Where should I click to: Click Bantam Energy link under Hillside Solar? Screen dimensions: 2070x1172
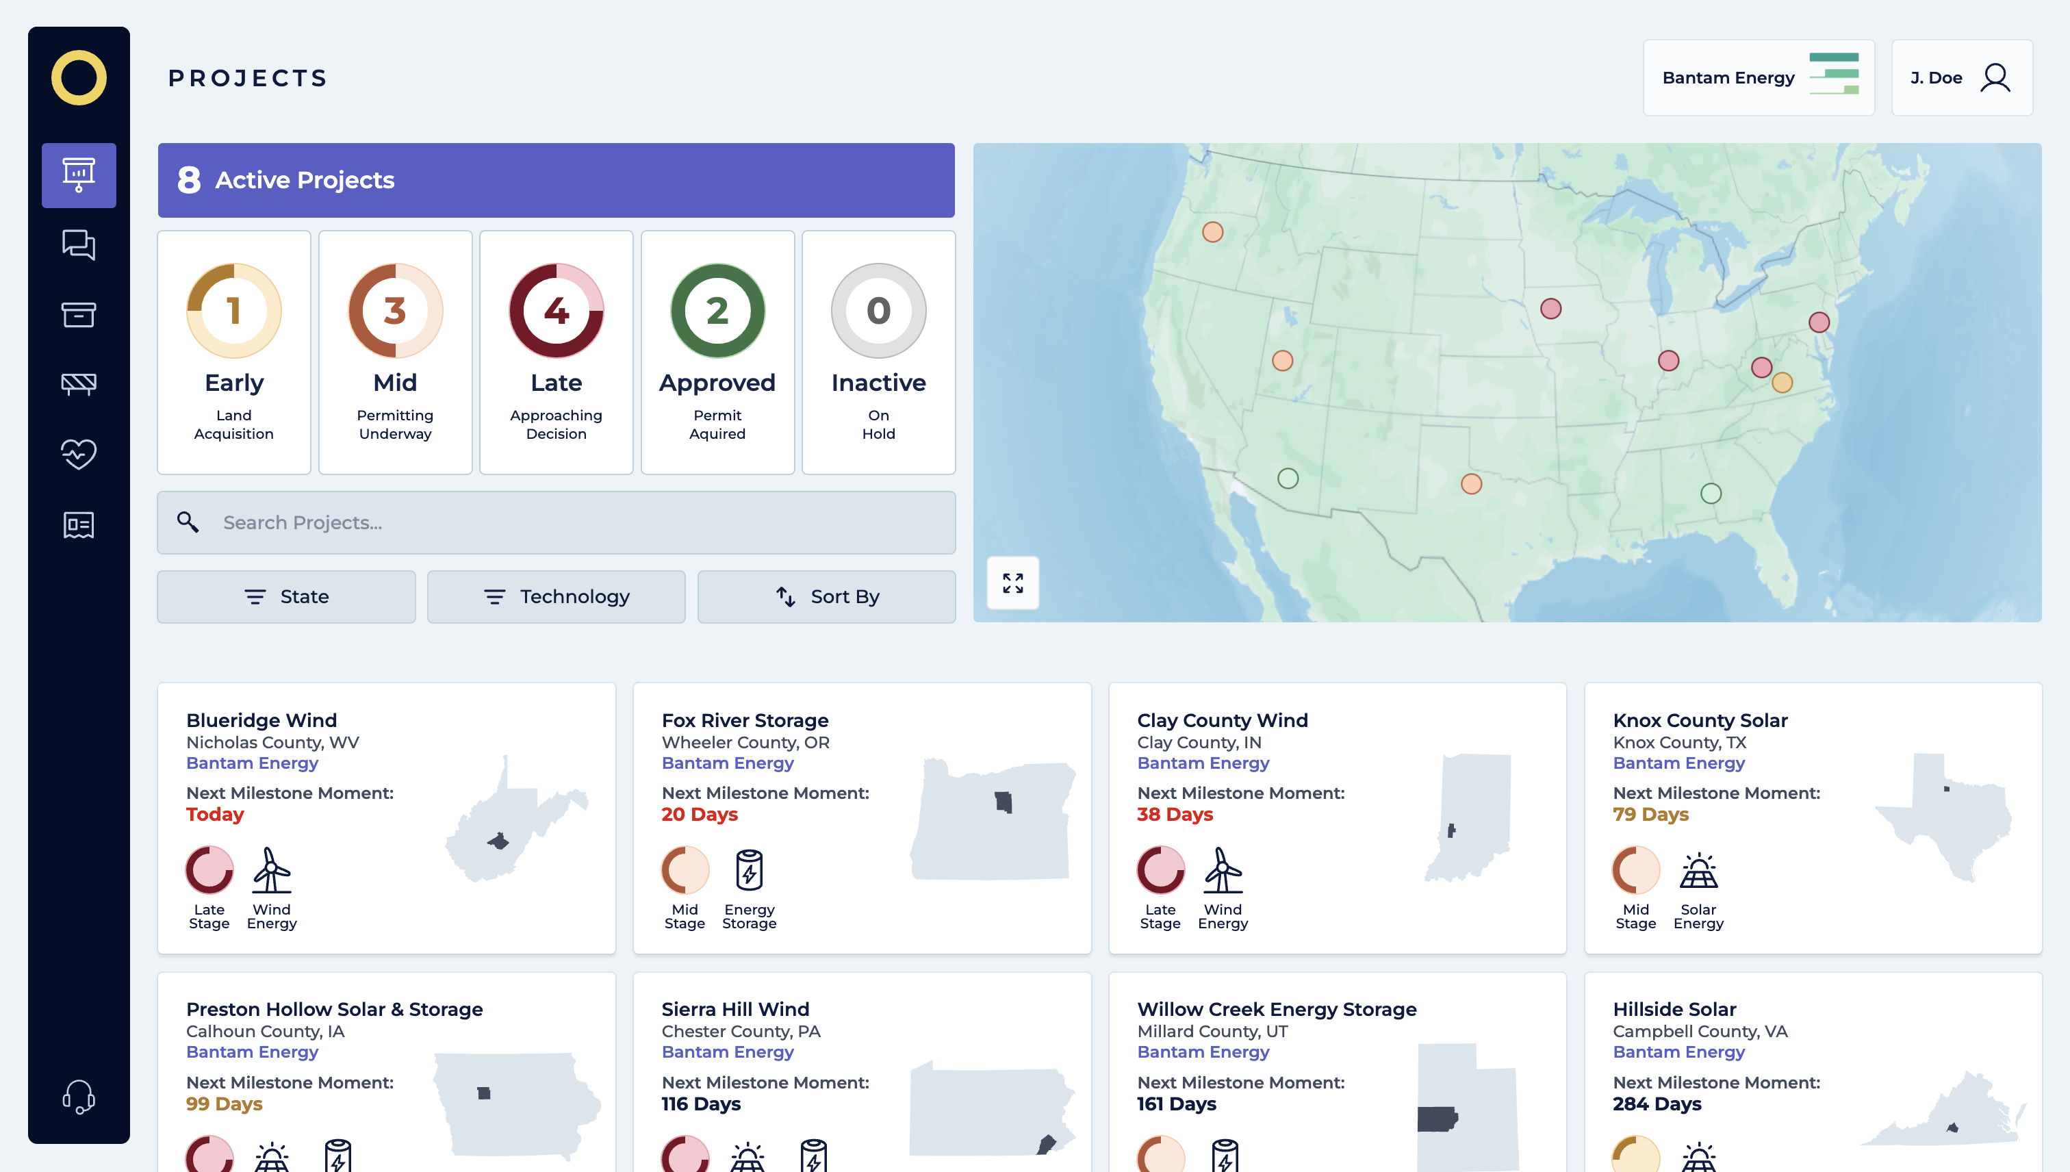point(1679,1052)
